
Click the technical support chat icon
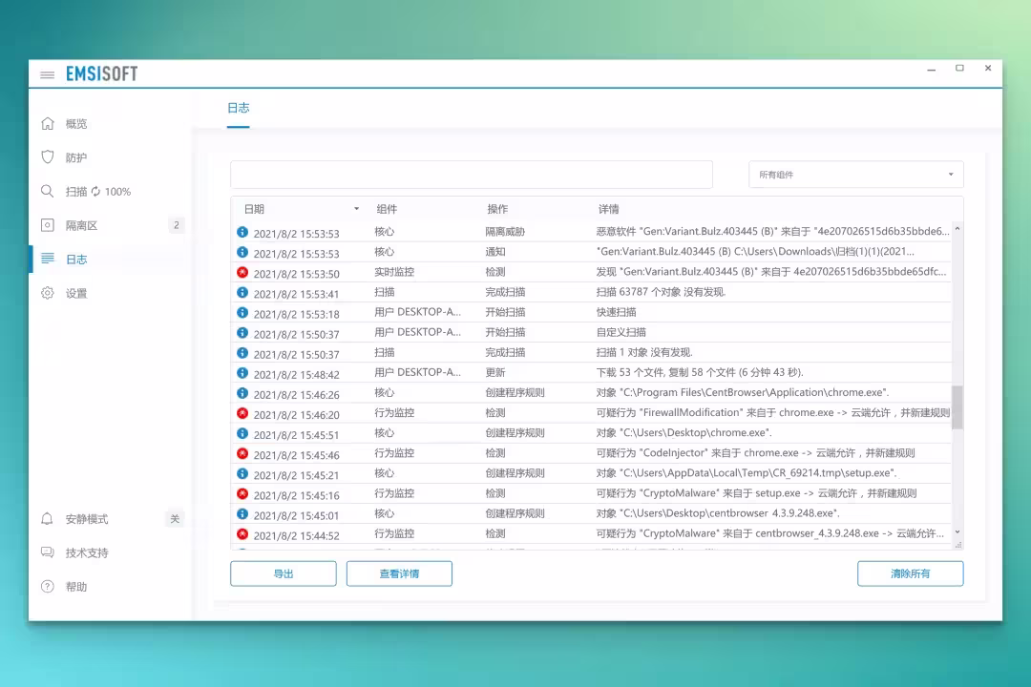48,552
